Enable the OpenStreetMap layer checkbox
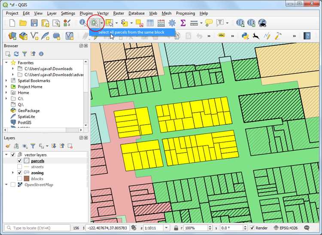This screenshot has height=235, width=322. pyautogui.click(x=13, y=184)
